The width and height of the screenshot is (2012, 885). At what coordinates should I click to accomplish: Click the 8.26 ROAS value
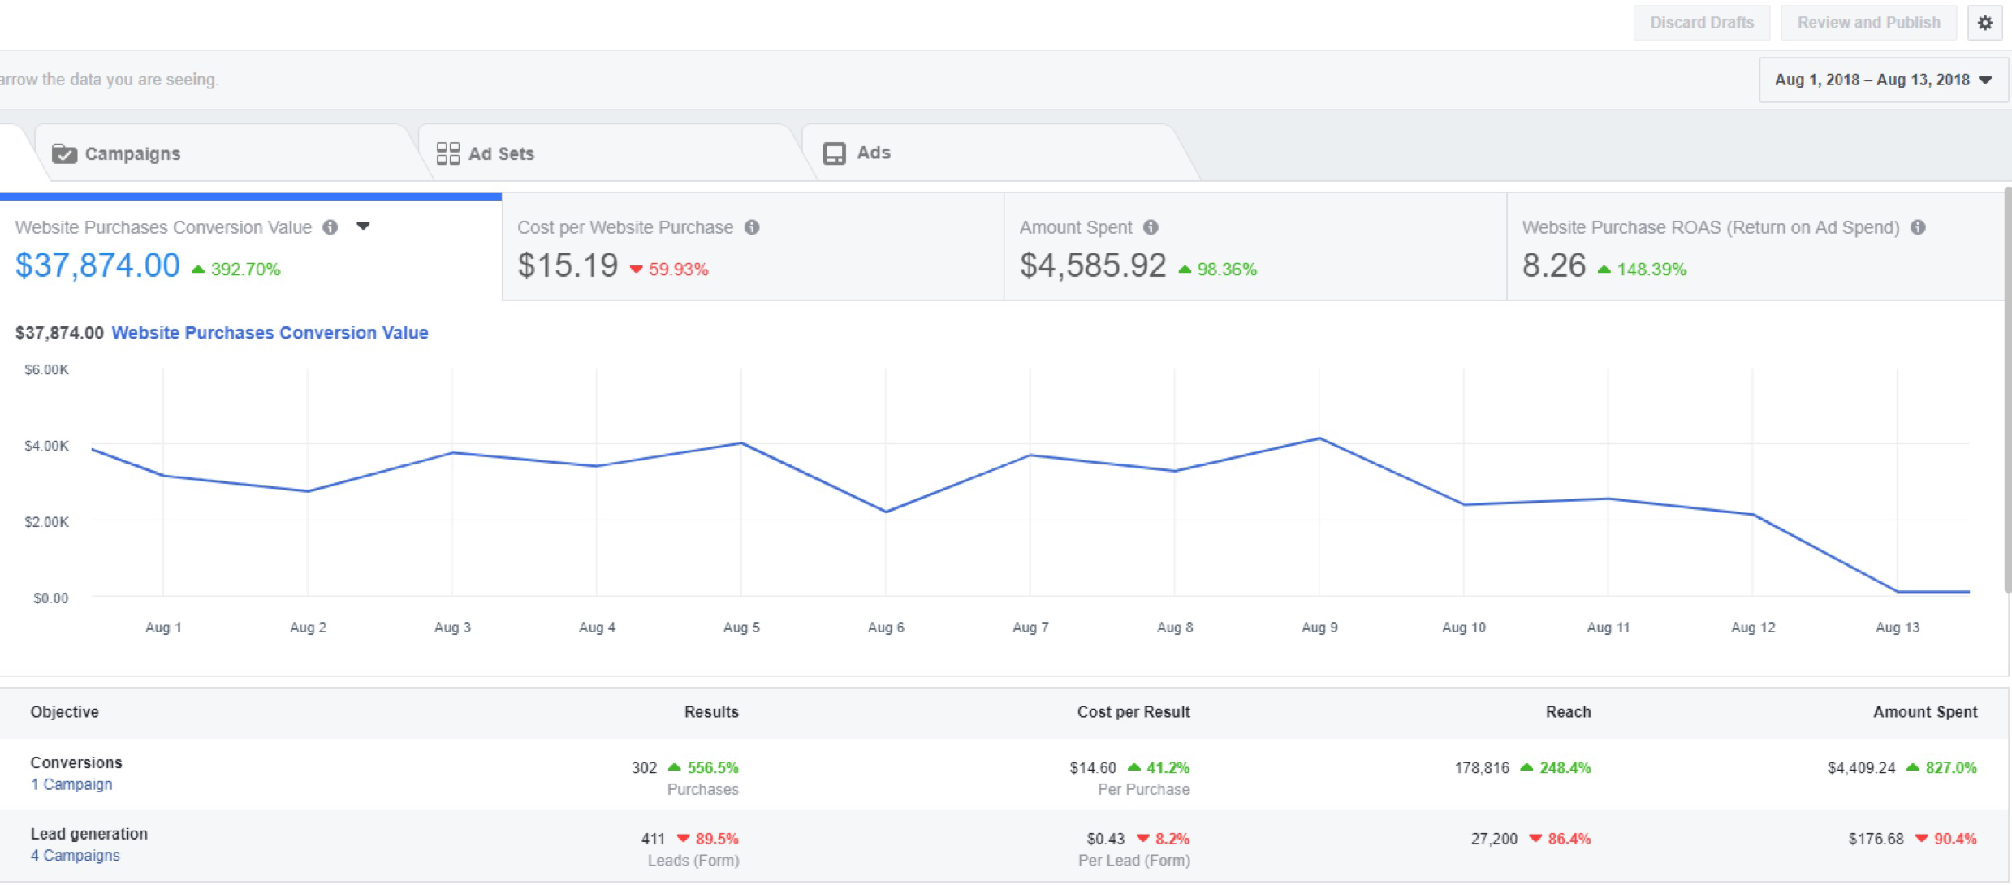(x=1553, y=265)
